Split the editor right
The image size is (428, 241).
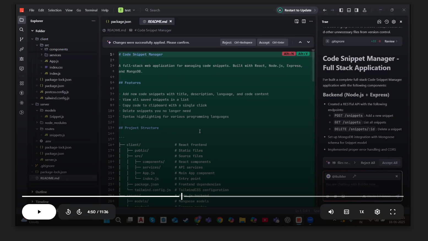click(304, 21)
